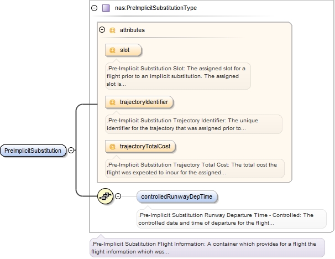Open the nas:PreImplicitSubstitutionType type label
This screenshot has width=335, height=259.
(x=156, y=8)
